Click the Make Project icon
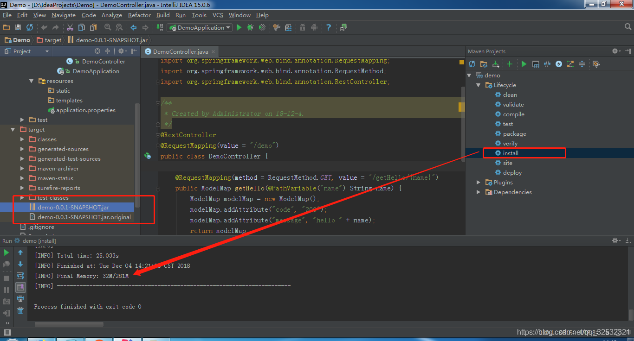Viewport: 634px width, 341px height. (160, 27)
